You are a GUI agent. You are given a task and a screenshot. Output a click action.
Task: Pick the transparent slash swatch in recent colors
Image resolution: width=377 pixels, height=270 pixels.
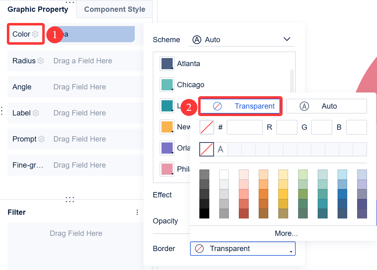coord(207,149)
